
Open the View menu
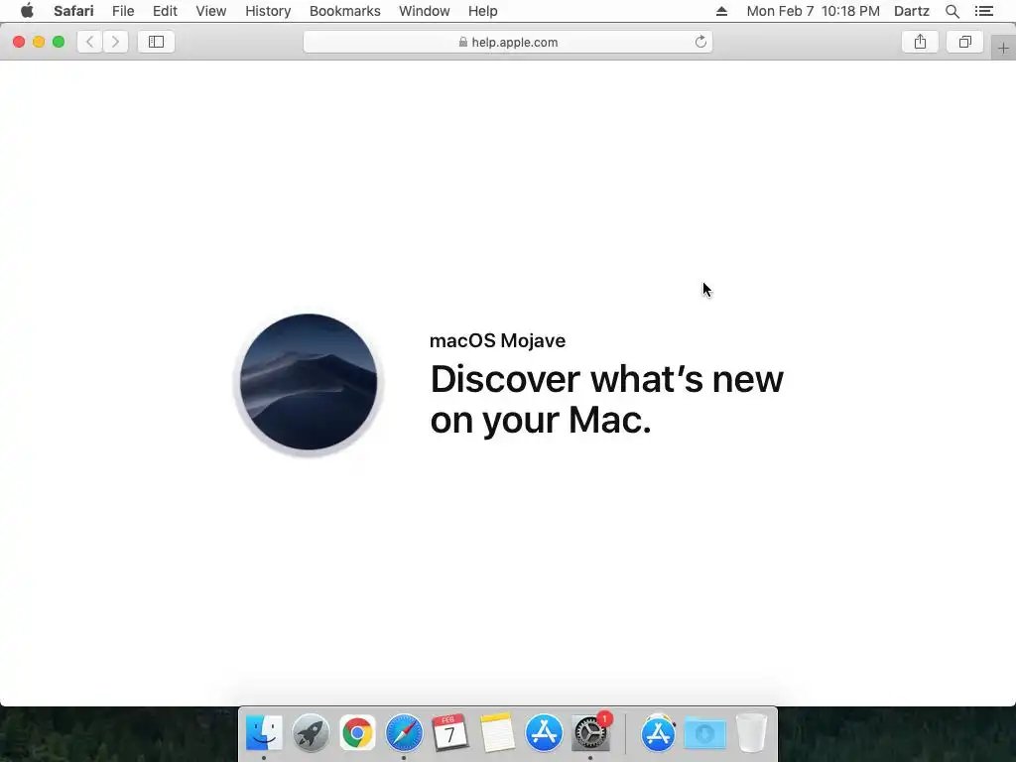211,11
